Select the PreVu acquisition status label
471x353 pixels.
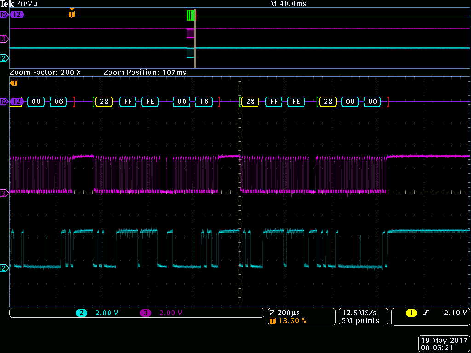click(27, 4)
